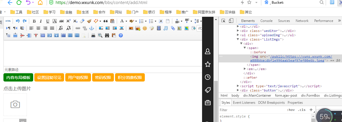Click the Styles Filter input field
342x122 pixels.
[x=252, y=110]
